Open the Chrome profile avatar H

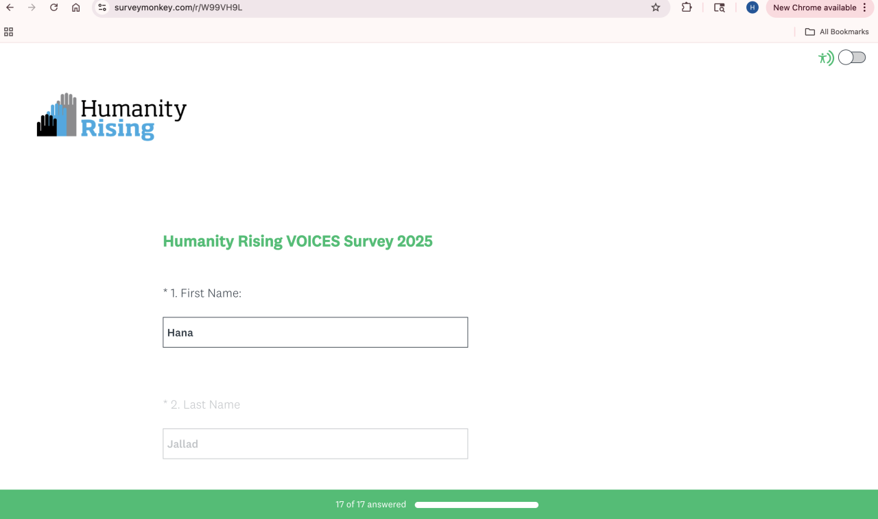(x=752, y=8)
